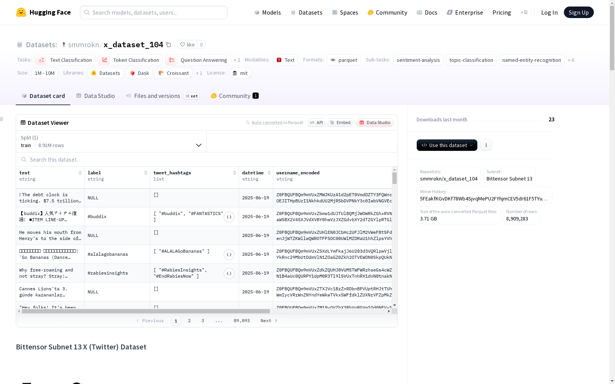Expand JSON for #RabiesInsights hashtags cell
Image resolution: width=615 pixels, height=384 pixels.
[229, 273]
